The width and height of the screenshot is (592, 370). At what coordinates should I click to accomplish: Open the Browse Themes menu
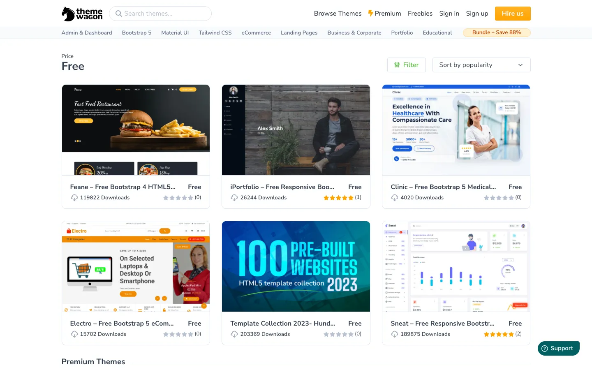click(x=338, y=14)
